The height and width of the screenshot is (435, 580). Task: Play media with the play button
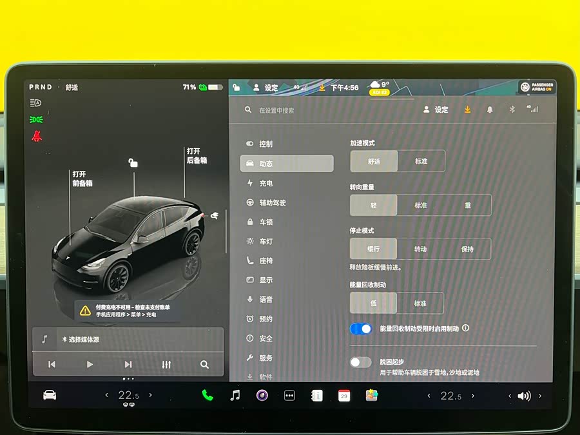(x=90, y=364)
